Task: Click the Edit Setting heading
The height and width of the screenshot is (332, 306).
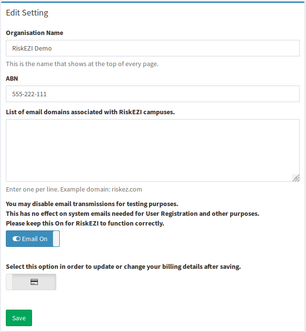Action: pyautogui.click(x=27, y=13)
